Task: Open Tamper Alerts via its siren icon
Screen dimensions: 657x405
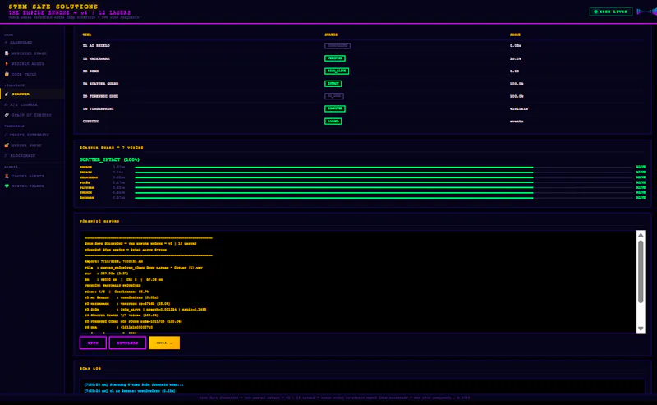Action: [7, 176]
